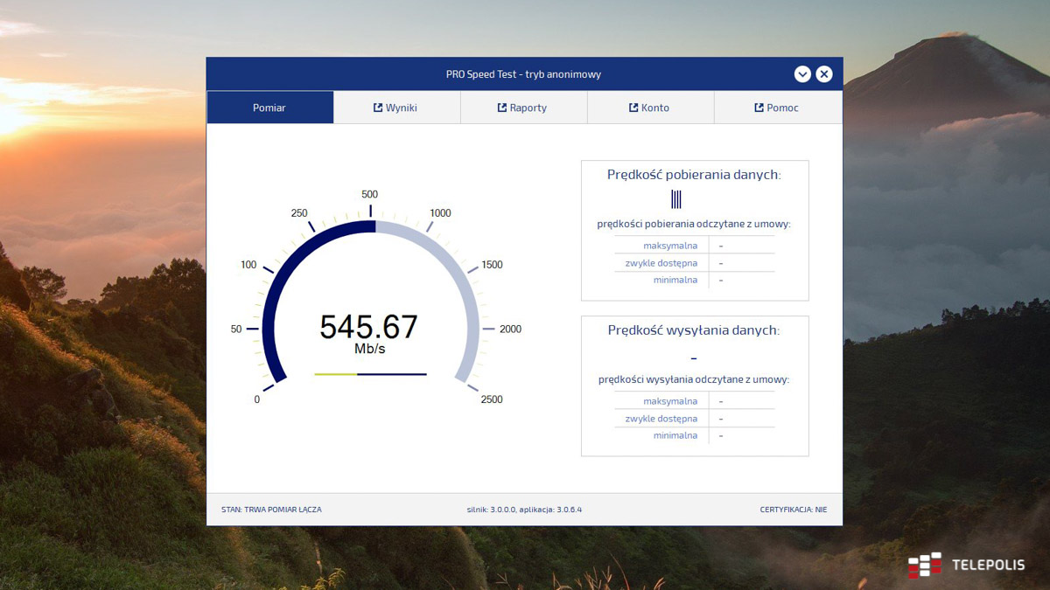Click the external-link icon beside Konto
The width and height of the screenshot is (1050, 590).
click(633, 108)
